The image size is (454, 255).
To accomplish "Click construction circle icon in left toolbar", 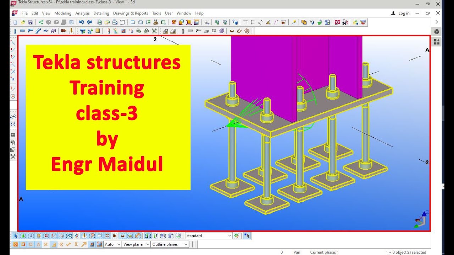I will (13, 96).
